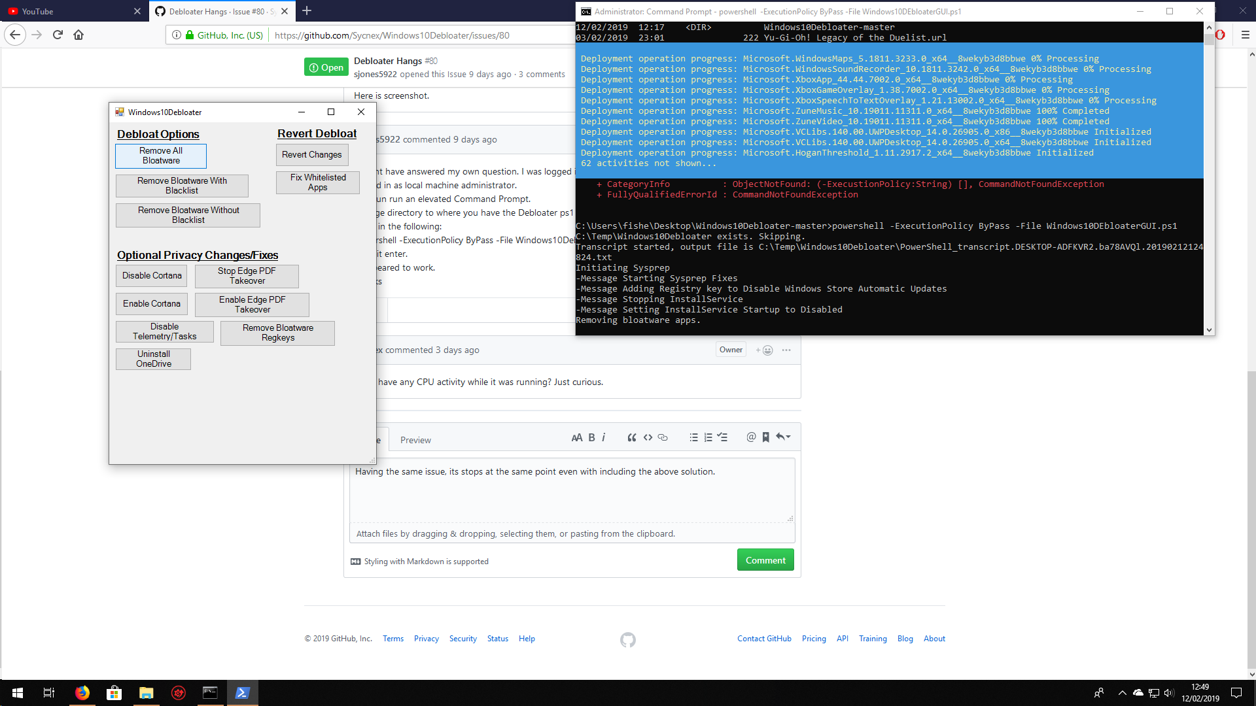Open the comment options kebab menu
Screen dimensions: 1256x706
[x=786, y=350]
